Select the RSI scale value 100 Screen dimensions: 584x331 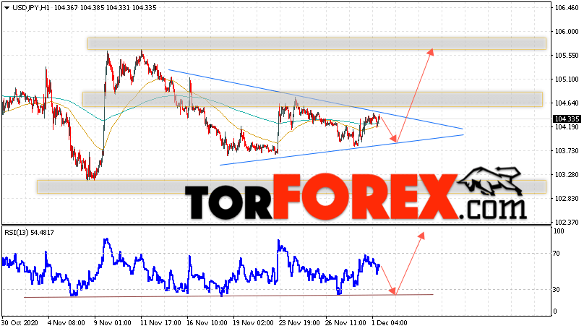(559, 231)
